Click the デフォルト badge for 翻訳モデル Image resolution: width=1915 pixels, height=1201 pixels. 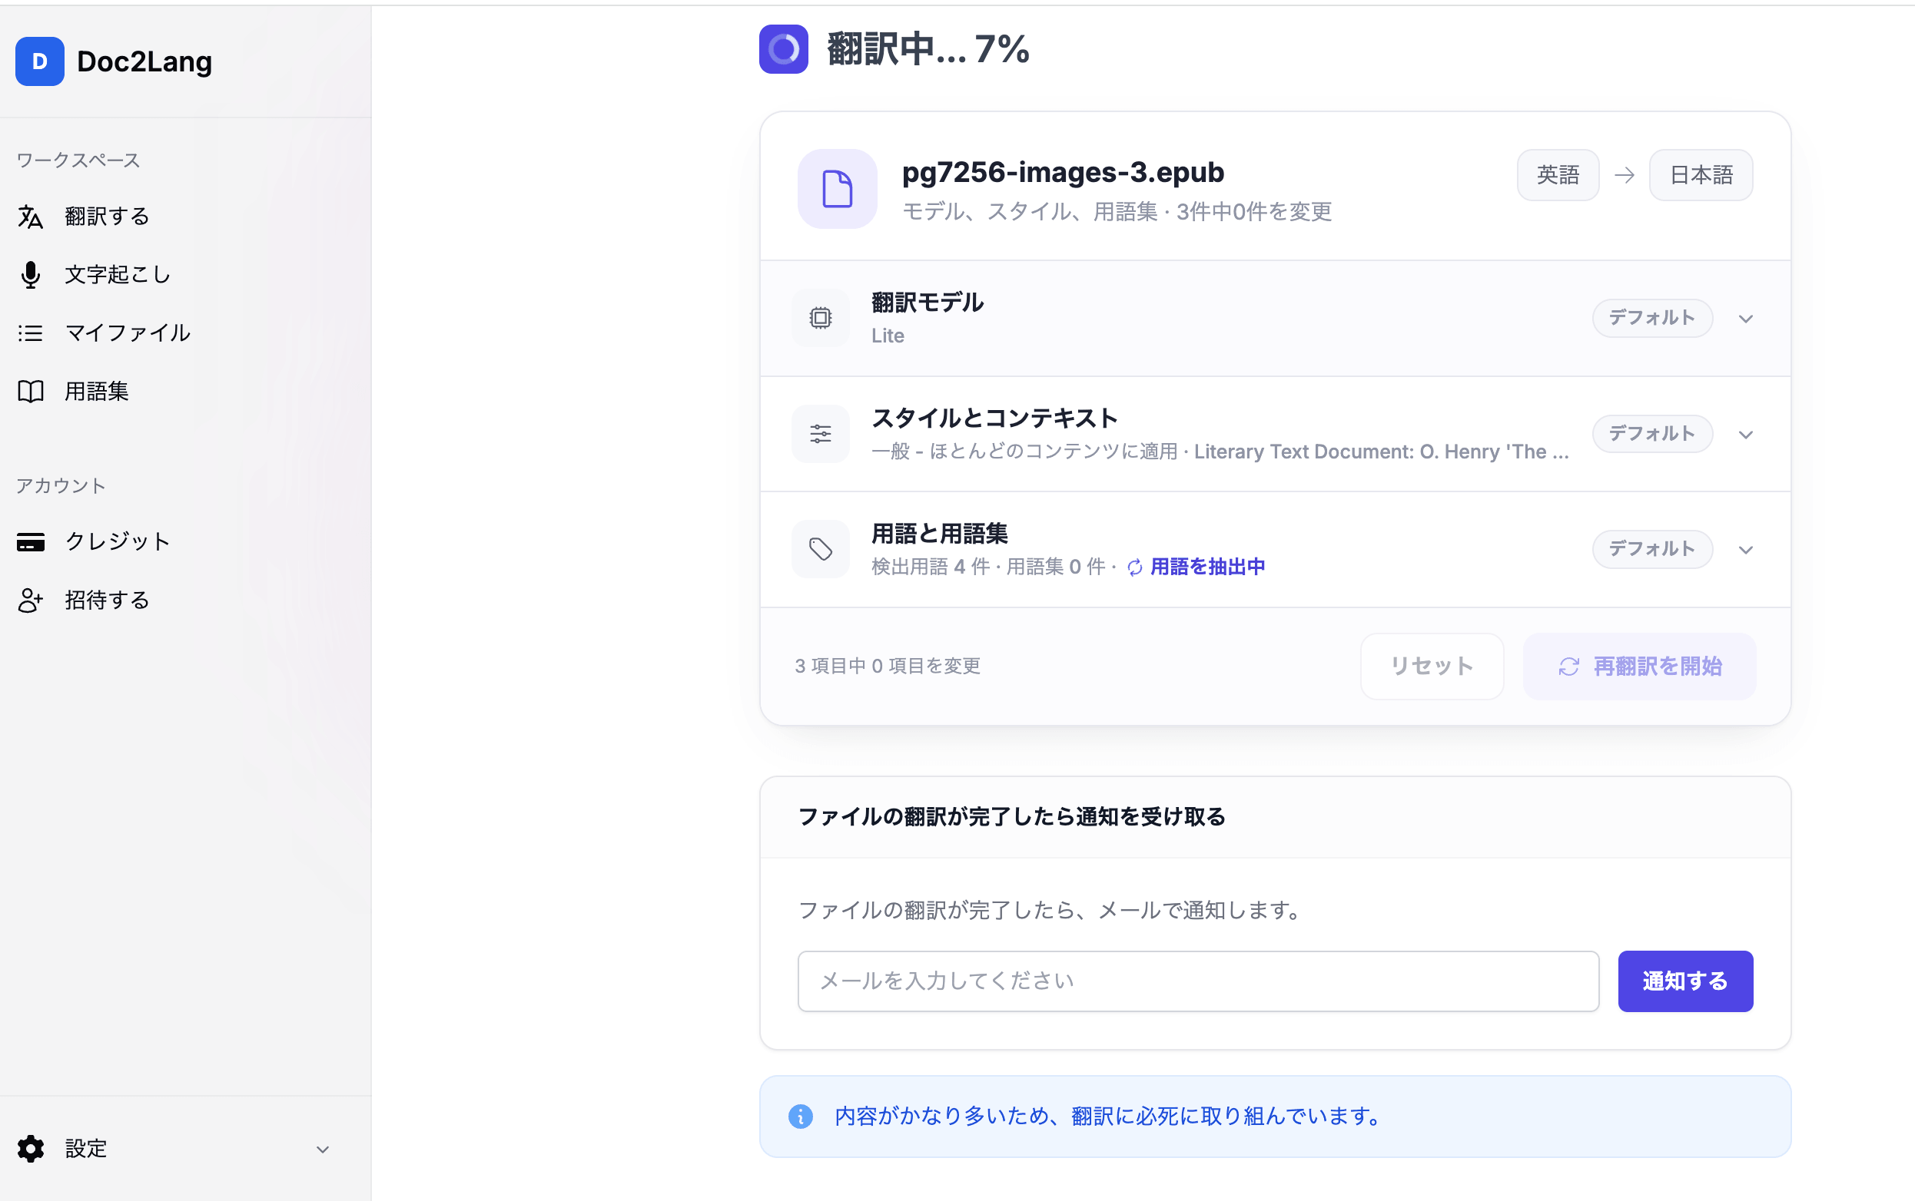(x=1652, y=318)
